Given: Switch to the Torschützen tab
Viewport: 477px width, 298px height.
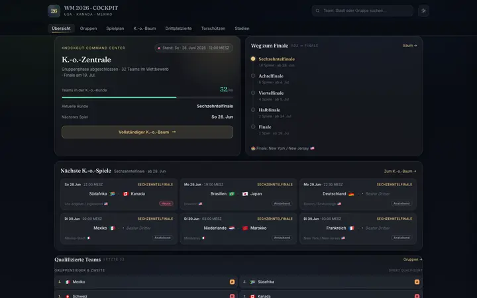Looking at the screenshot, I should pyautogui.click(x=213, y=28).
